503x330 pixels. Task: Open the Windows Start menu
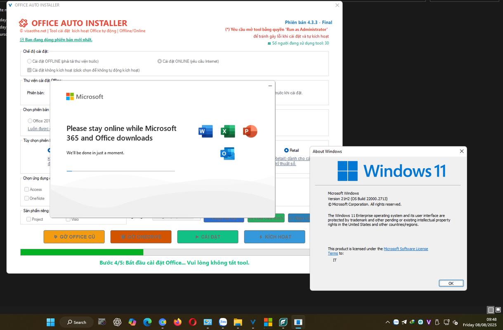coord(51,322)
